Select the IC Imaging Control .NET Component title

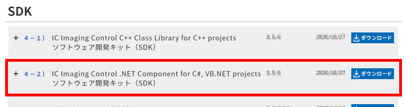click(156, 74)
